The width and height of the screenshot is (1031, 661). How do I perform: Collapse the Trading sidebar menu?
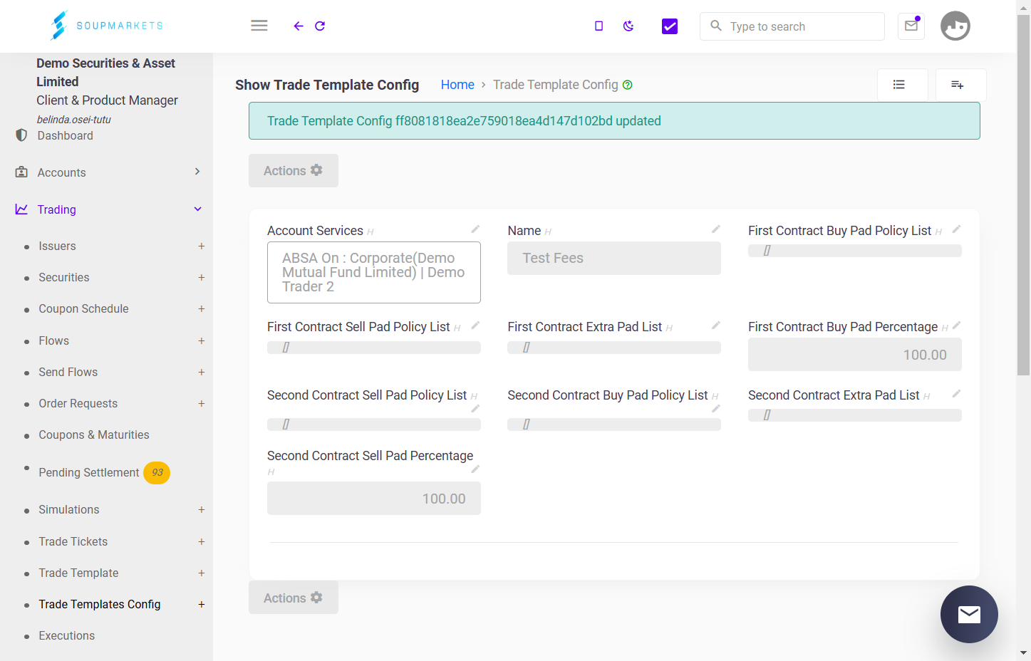tap(107, 209)
